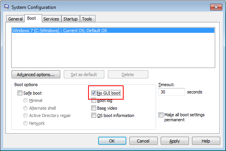Screen dimensions: 226x151
Task: Check Make all boot settings permanent
Action: point(161,115)
